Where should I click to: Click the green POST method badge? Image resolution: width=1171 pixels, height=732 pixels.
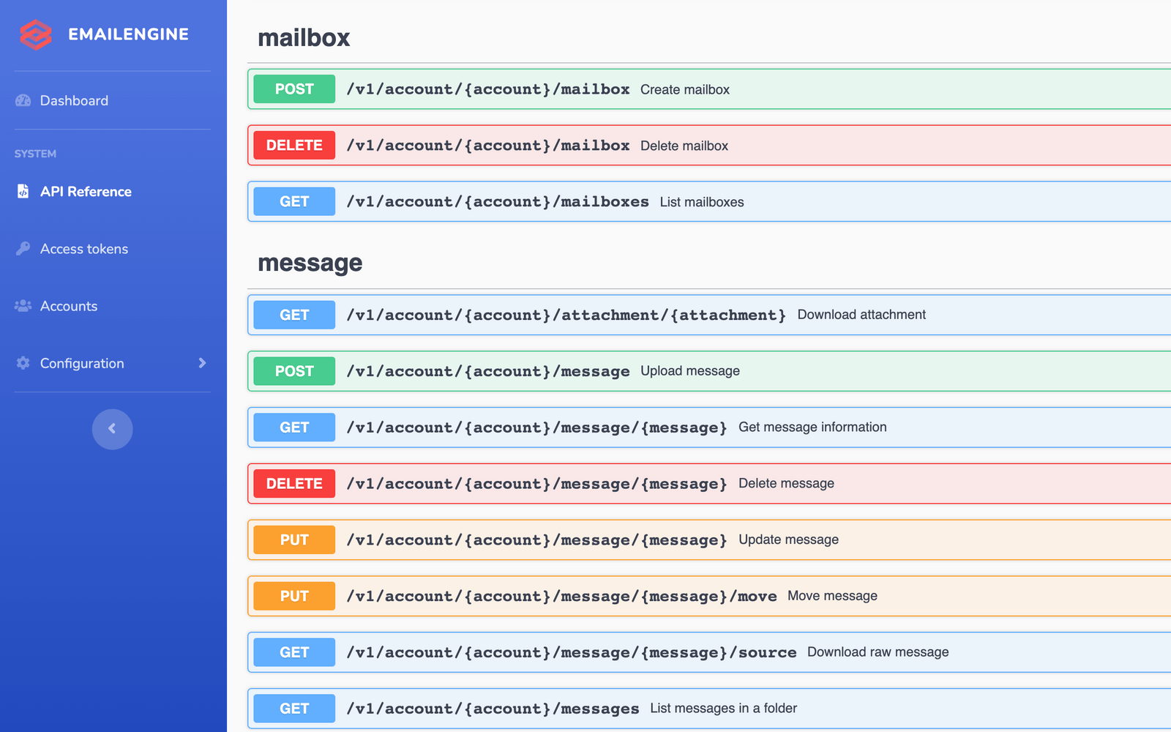coord(293,89)
